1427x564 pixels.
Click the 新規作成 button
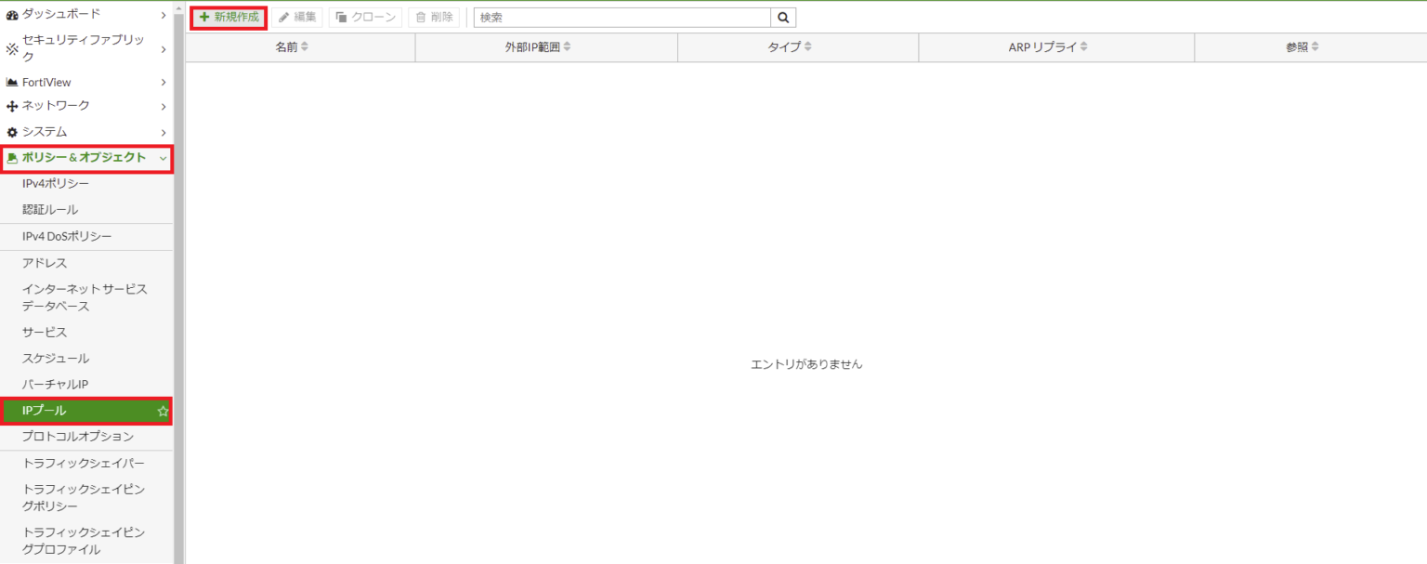229,17
